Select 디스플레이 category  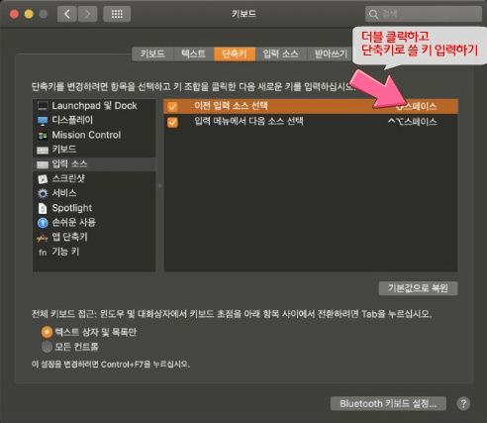[x=94, y=120]
